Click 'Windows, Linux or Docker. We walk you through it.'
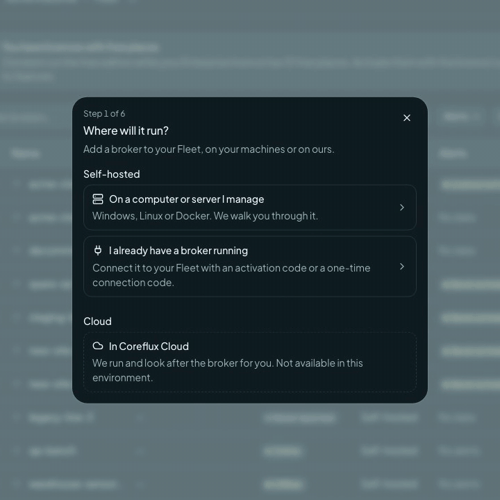 click(205, 216)
